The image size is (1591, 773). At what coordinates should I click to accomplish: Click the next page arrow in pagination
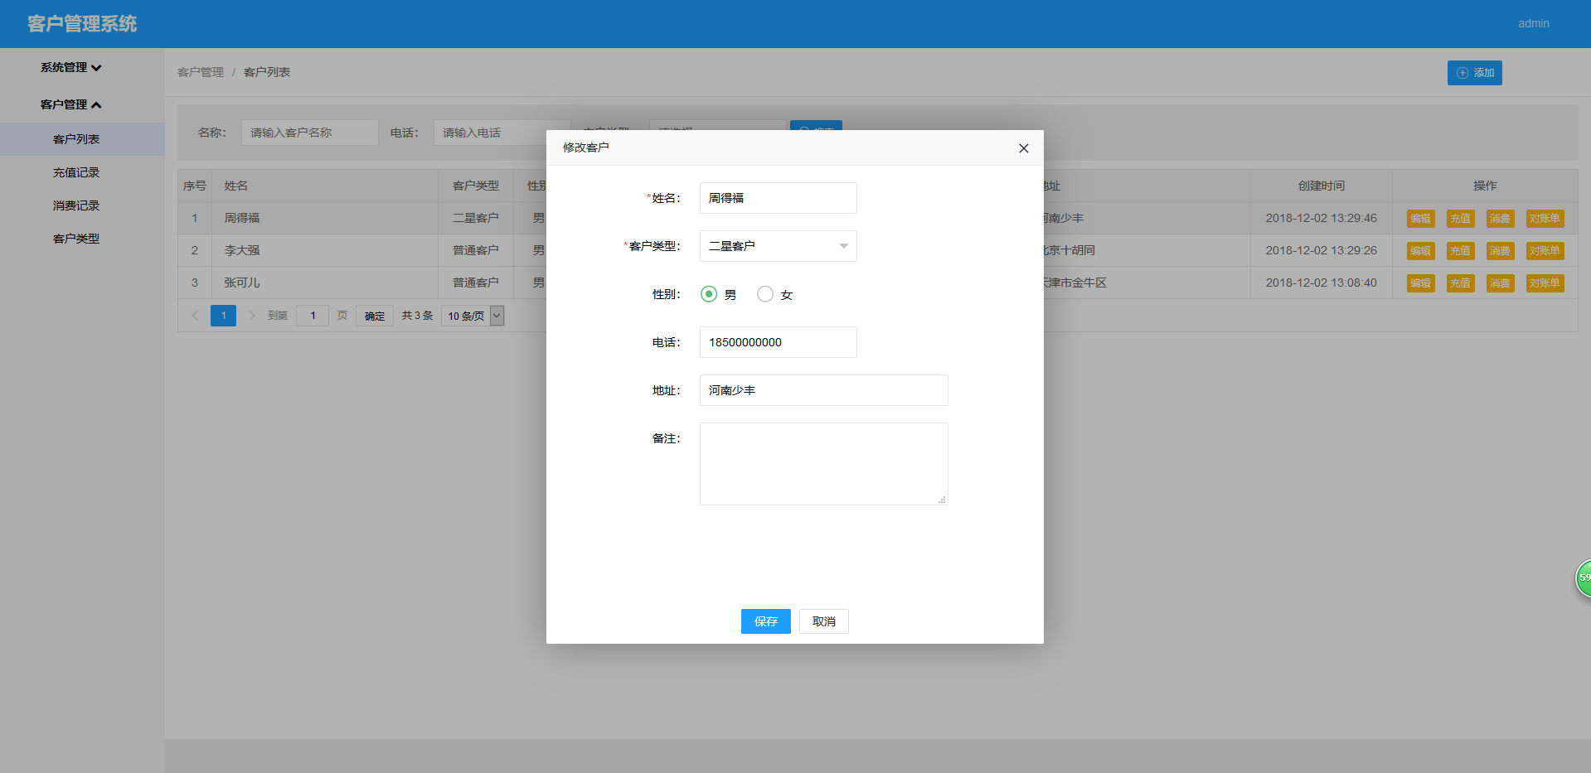click(x=251, y=316)
